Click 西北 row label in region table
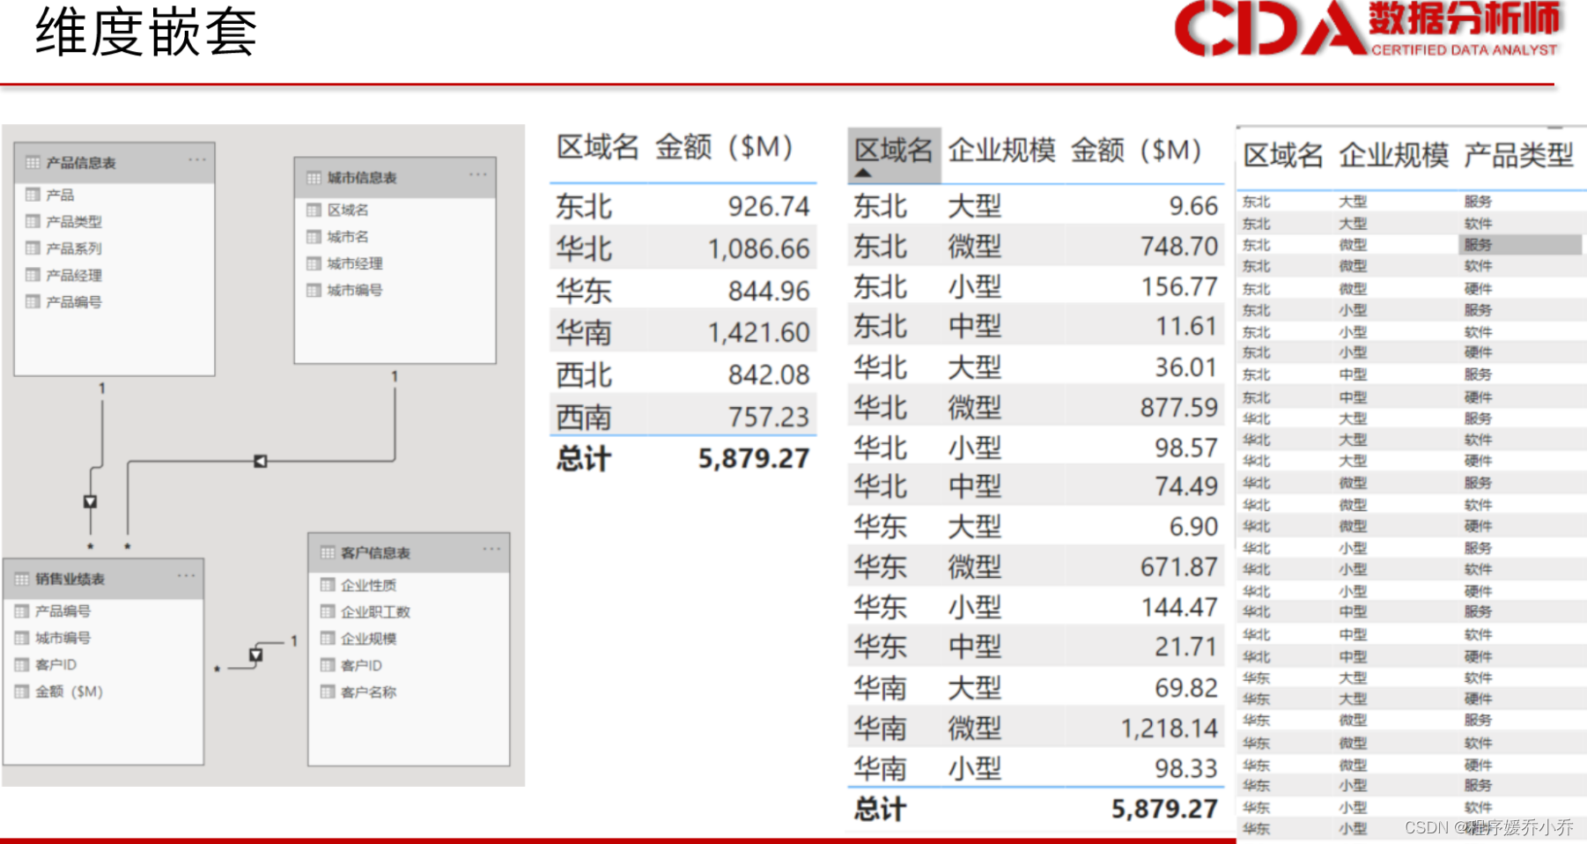This screenshot has height=844, width=1587. [x=584, y=375]
